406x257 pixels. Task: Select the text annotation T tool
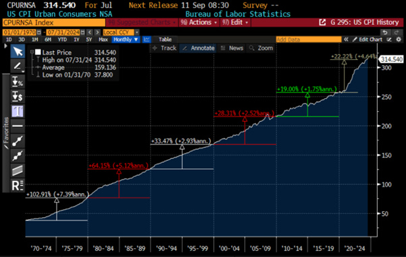[18, 111]
